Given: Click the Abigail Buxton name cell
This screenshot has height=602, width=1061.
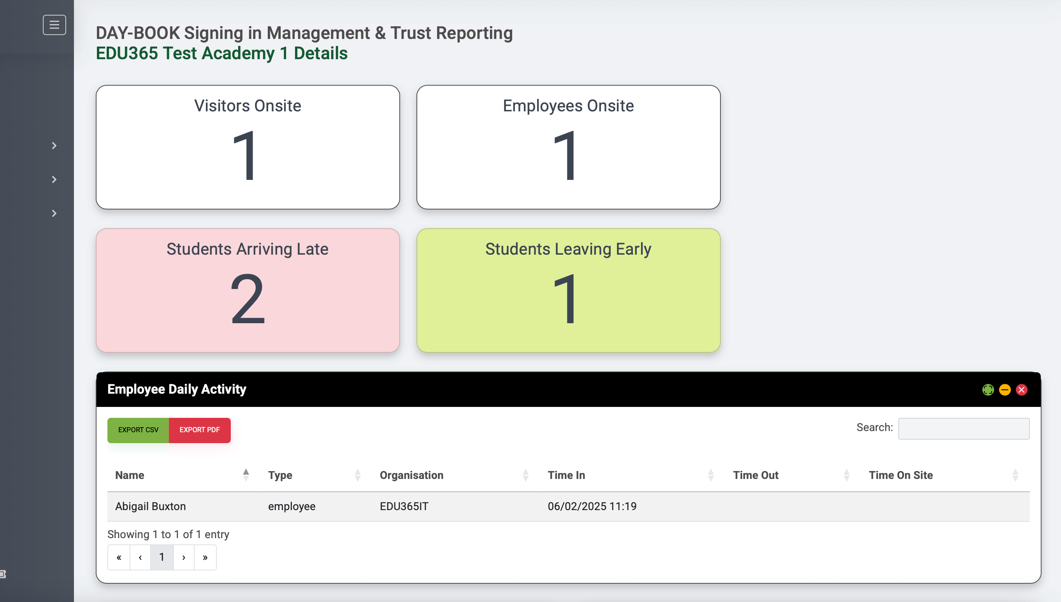Looking at the screenshot, I should 150,507.
